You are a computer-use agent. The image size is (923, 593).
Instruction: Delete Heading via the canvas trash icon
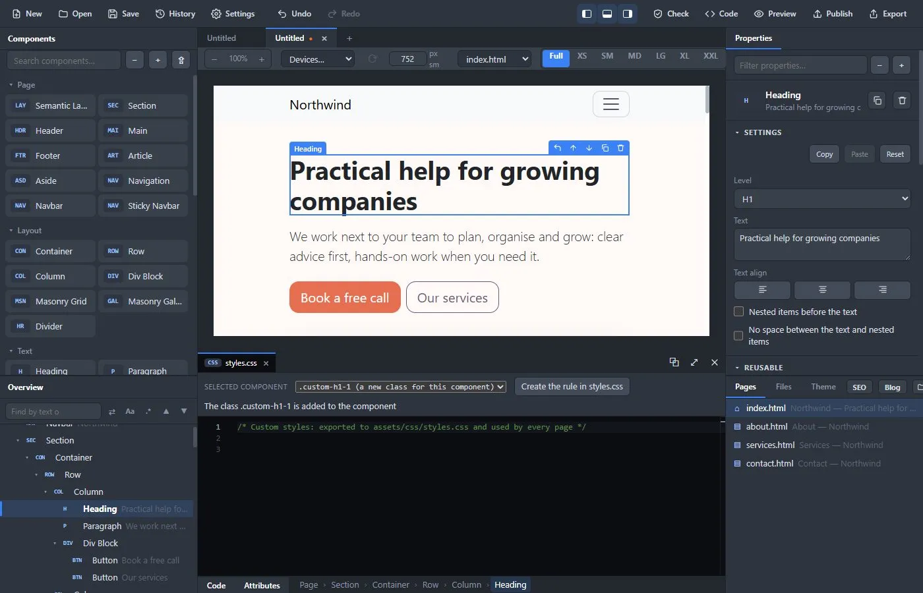(x=620, y=148)
